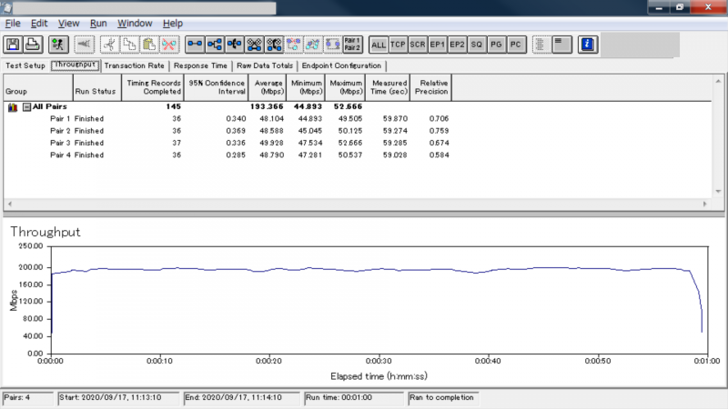Click the Print icon
The image size is (728, 409).
(x=32, y=44)
